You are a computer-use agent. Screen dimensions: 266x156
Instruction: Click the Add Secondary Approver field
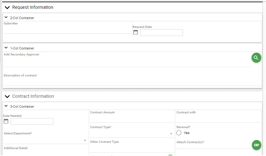pyautogui.click(x=127, y=62)
